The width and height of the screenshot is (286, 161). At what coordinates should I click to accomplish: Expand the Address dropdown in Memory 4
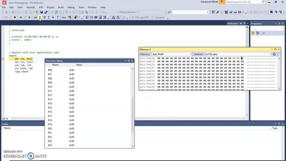(x=270, y=54)
